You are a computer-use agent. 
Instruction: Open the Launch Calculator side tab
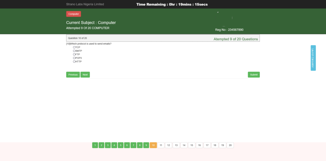click(313, 58)
